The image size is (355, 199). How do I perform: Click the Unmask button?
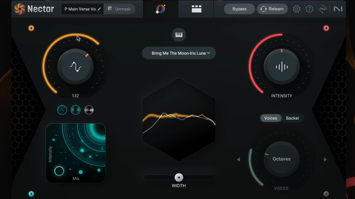point(119,9)
